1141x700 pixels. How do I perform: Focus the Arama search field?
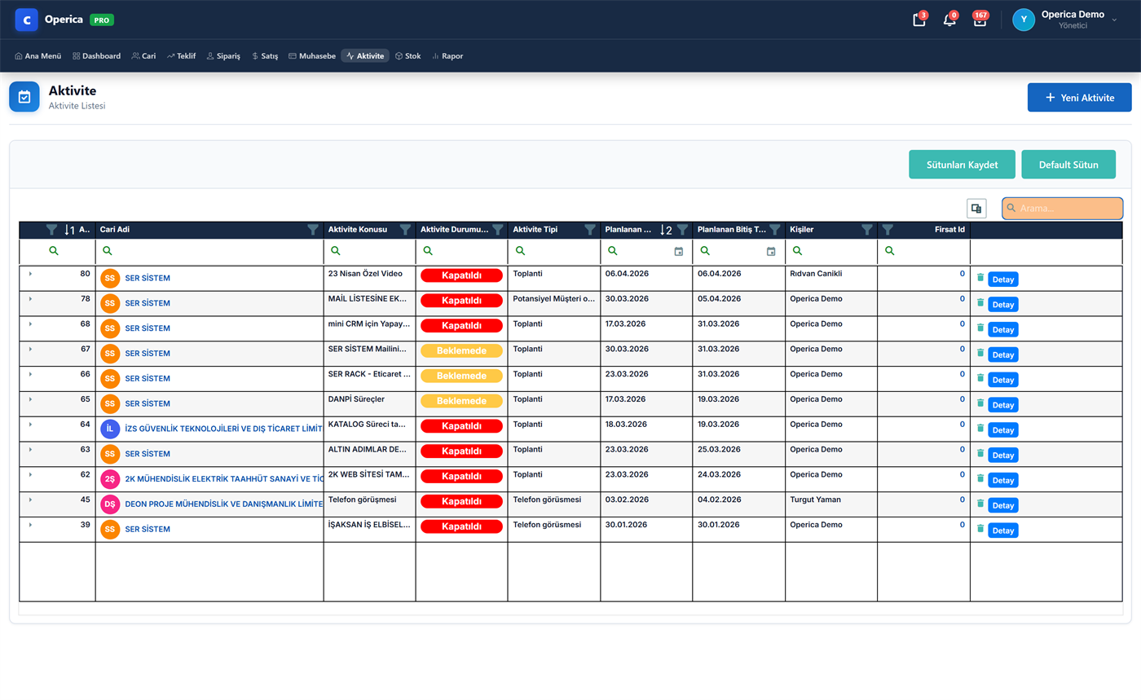1063,209
